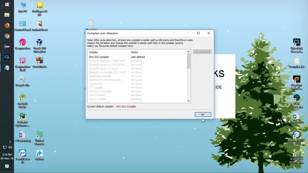This screenshot has width=308, height=173.
Task: Select the Word document on right desktop
Action: [x=296, y=118]
